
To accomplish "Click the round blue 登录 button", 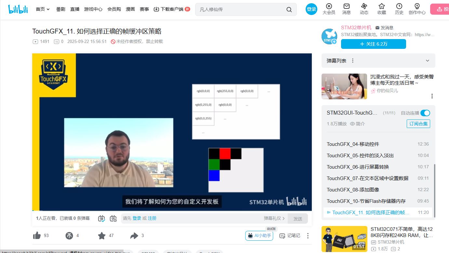I will click(311, 9).
